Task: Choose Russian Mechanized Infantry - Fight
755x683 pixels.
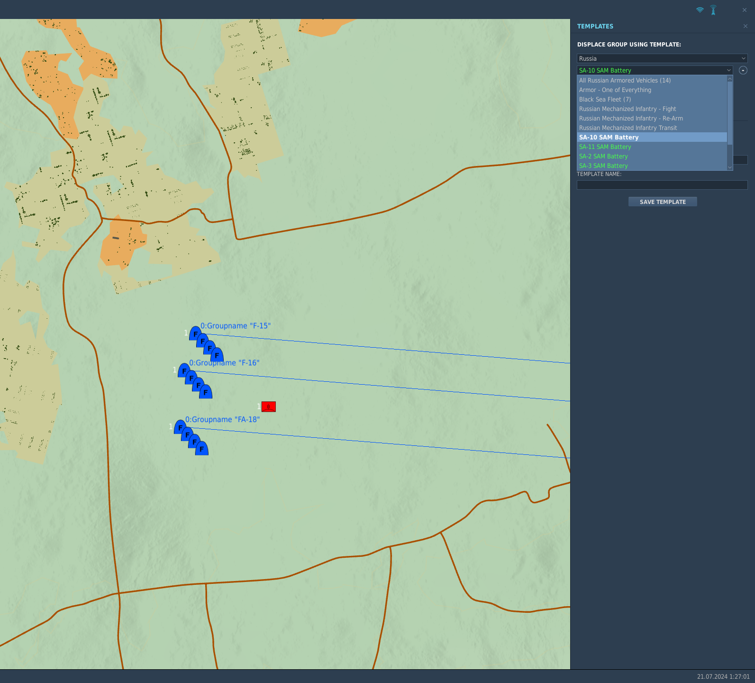Action: coord(652,109)
